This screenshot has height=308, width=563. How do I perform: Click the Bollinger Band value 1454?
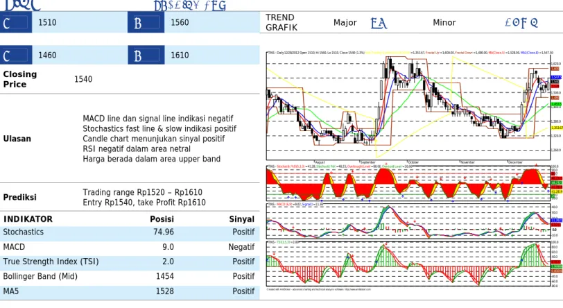tap(165, 276)
